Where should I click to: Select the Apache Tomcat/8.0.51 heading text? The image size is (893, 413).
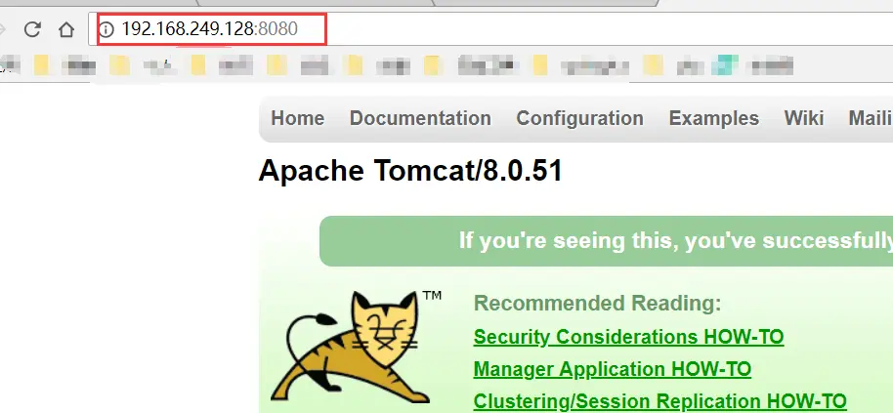click(410, 171)
